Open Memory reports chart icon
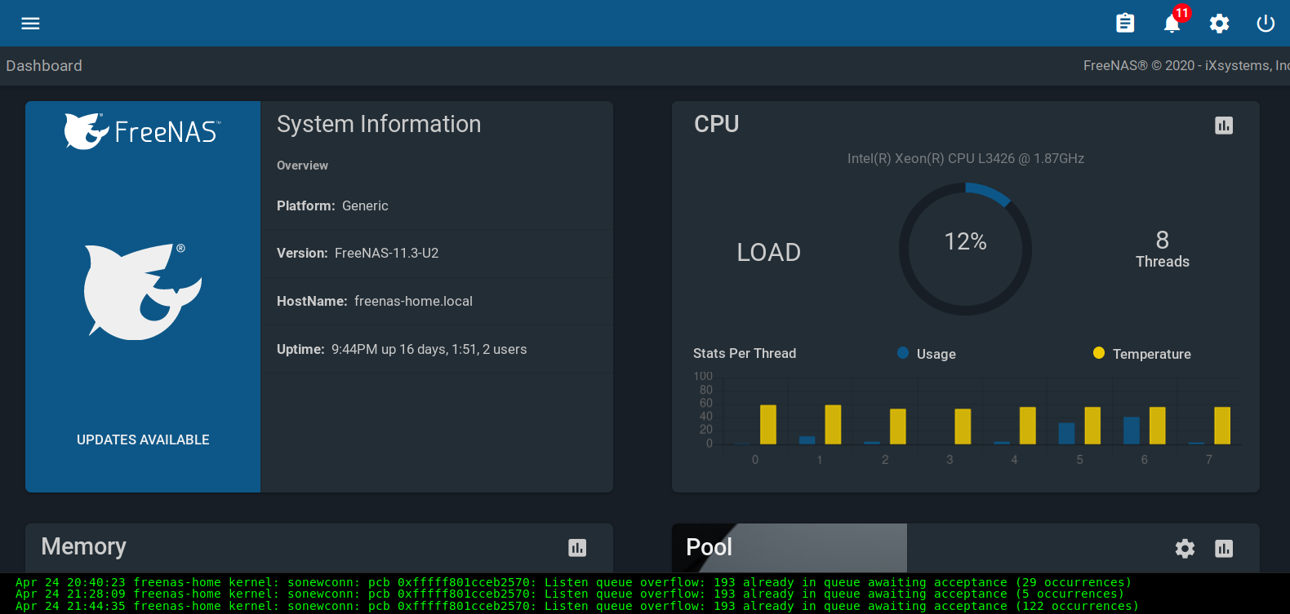 tap(577, 548)
